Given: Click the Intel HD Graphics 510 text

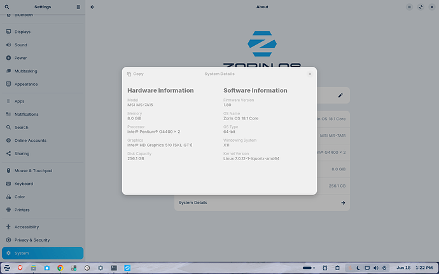Looking at the screenshot, I should pos(160,145).
